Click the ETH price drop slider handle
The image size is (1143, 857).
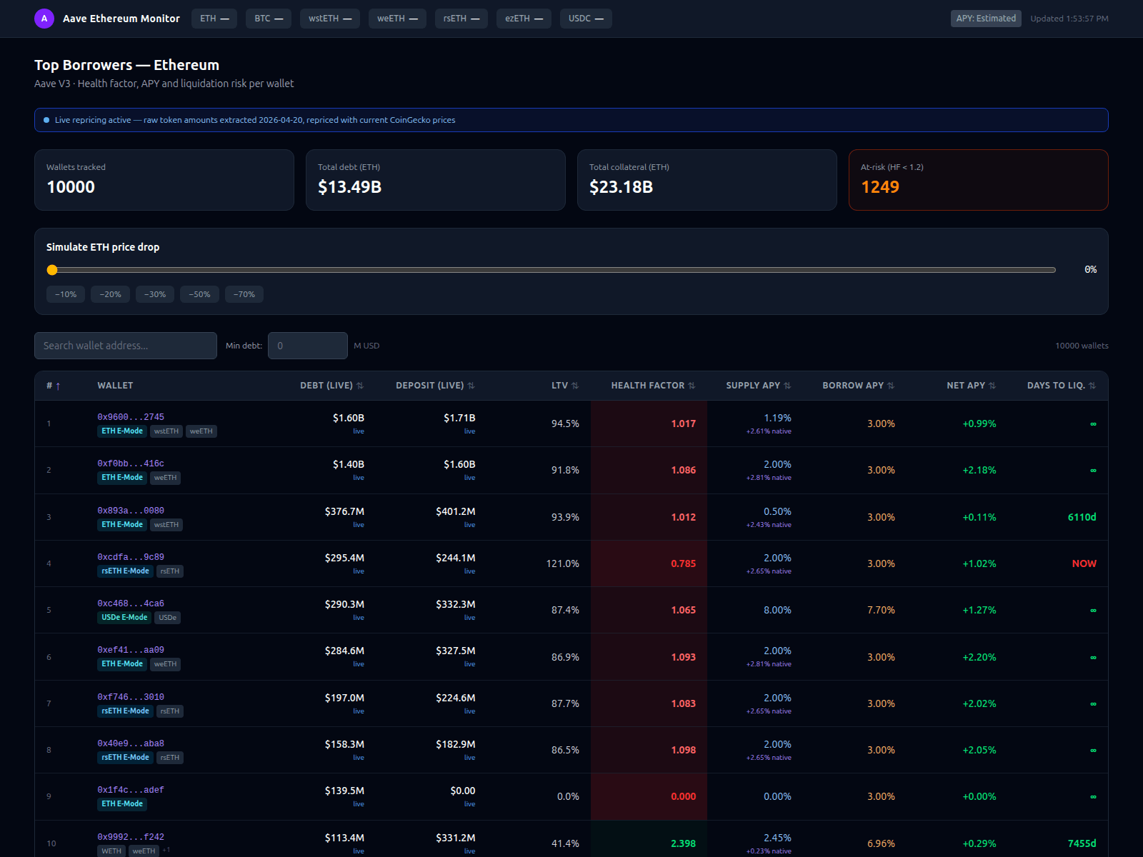tap(52, 270)
